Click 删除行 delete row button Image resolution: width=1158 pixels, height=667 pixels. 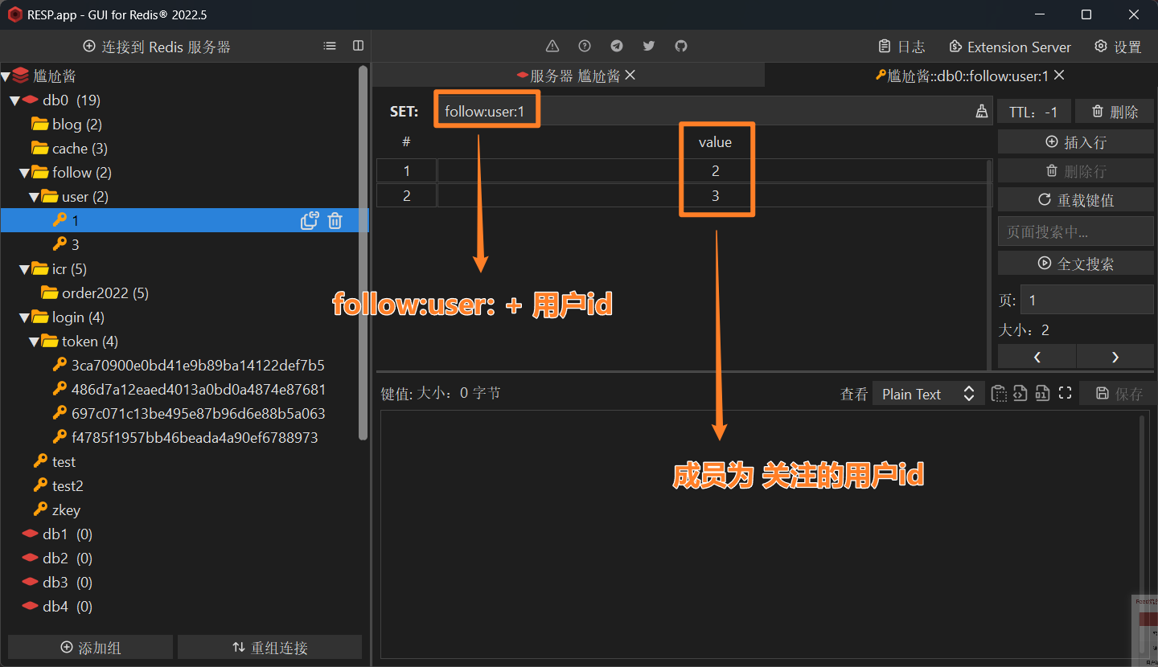1076,171
